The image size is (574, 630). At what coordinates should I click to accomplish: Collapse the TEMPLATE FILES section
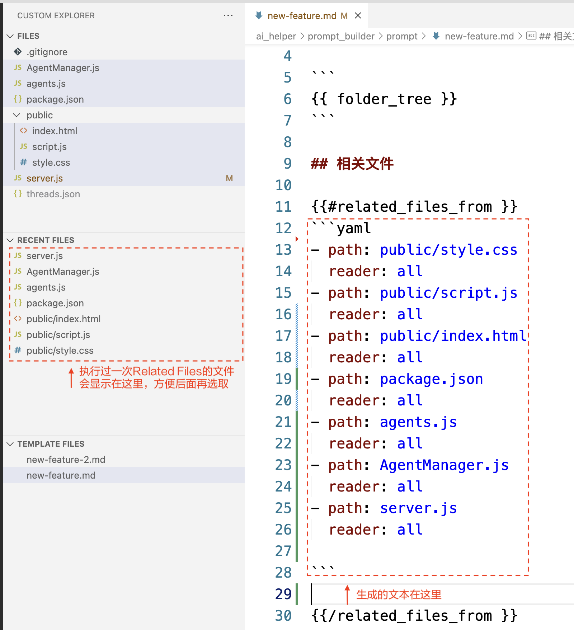pyautogui.click(x=10, y=444)
